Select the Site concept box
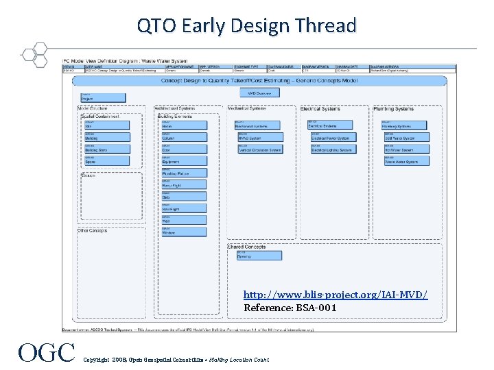Viewport: 494px width, 370px height. tap(107, 125)
